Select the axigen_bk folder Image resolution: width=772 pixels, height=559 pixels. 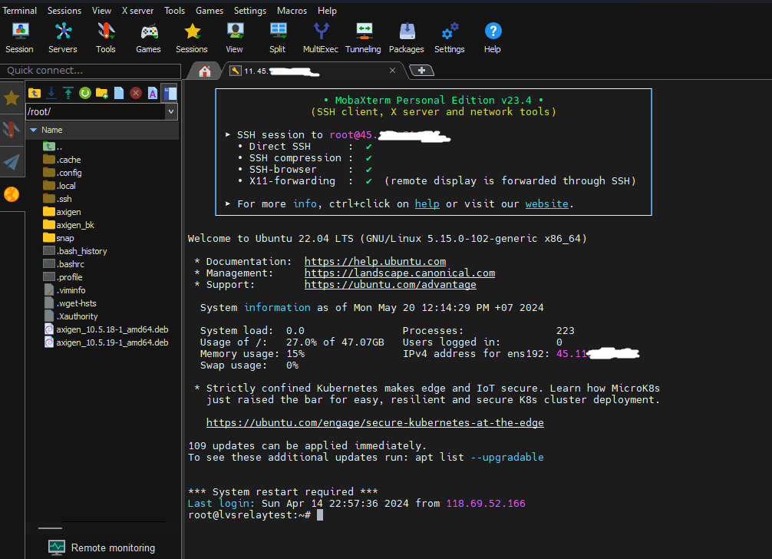[x=69, y=225]
